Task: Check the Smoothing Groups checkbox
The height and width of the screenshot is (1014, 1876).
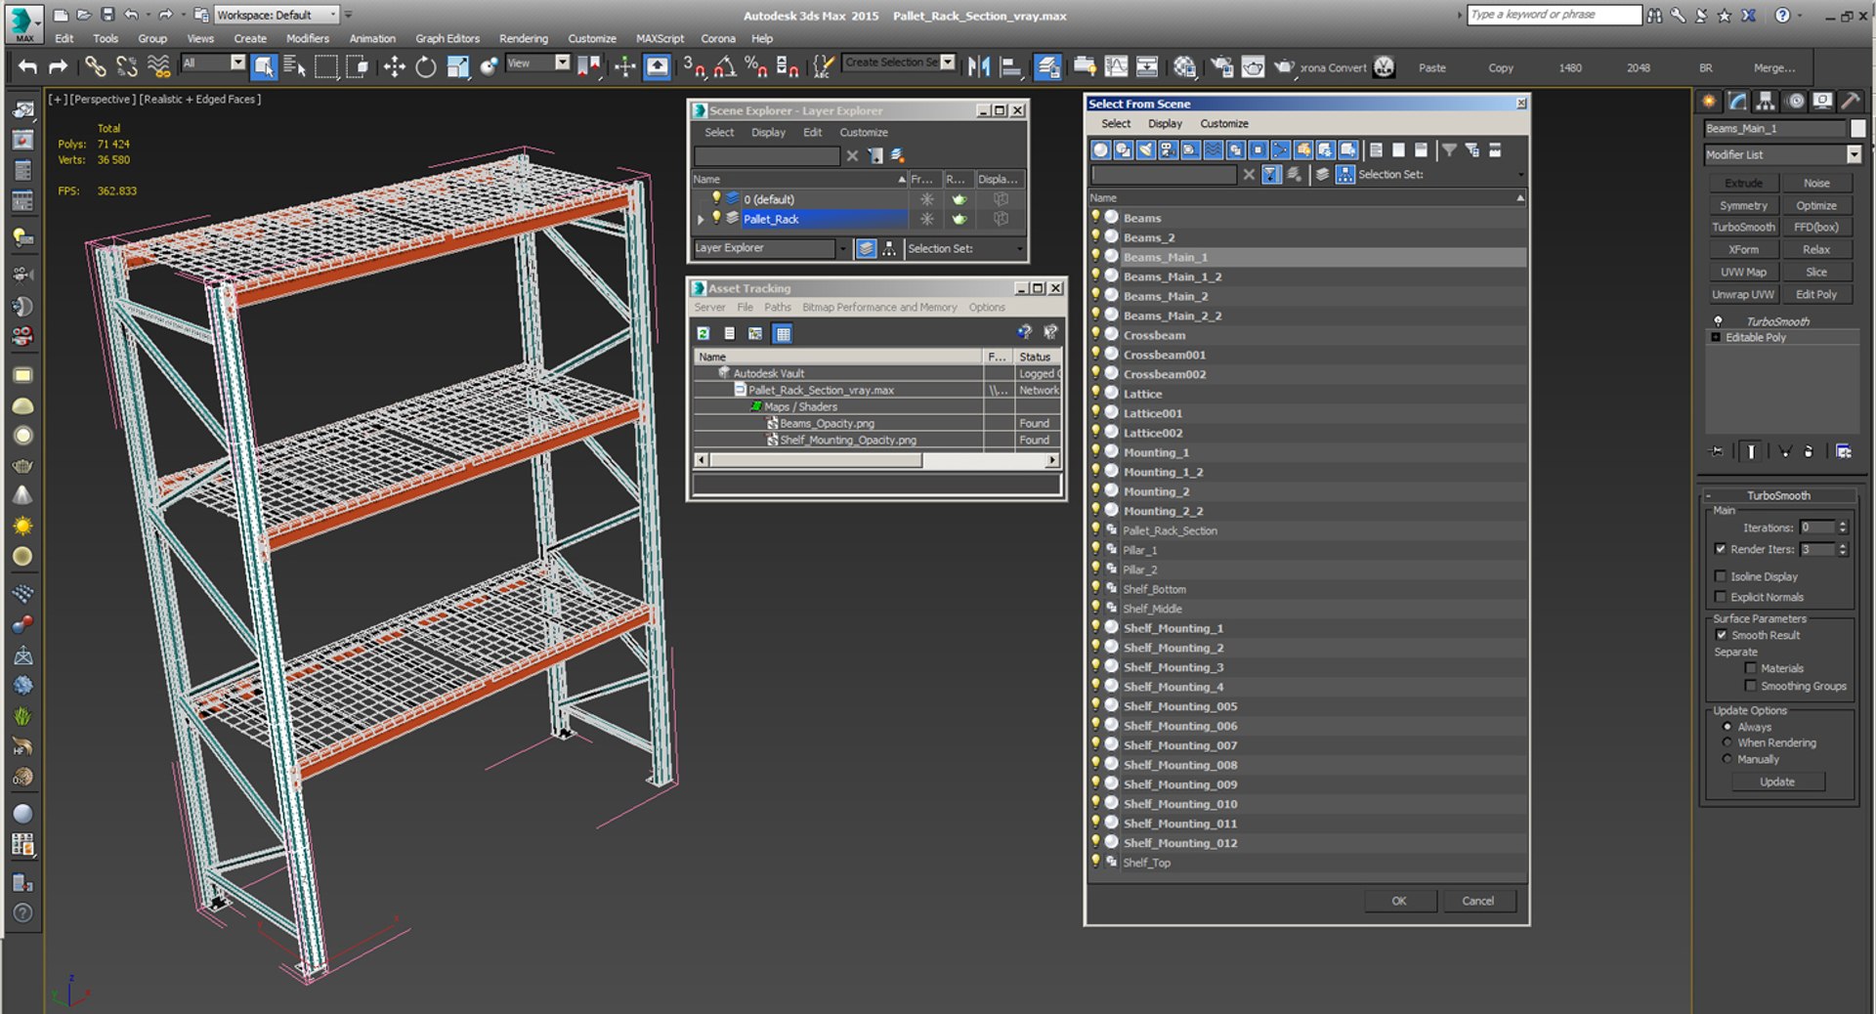Action: tap(1751, 686)
